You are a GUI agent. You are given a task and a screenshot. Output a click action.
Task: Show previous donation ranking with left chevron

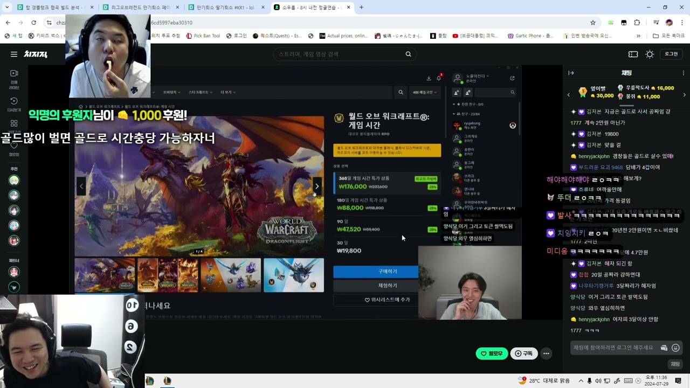point(569,95)
